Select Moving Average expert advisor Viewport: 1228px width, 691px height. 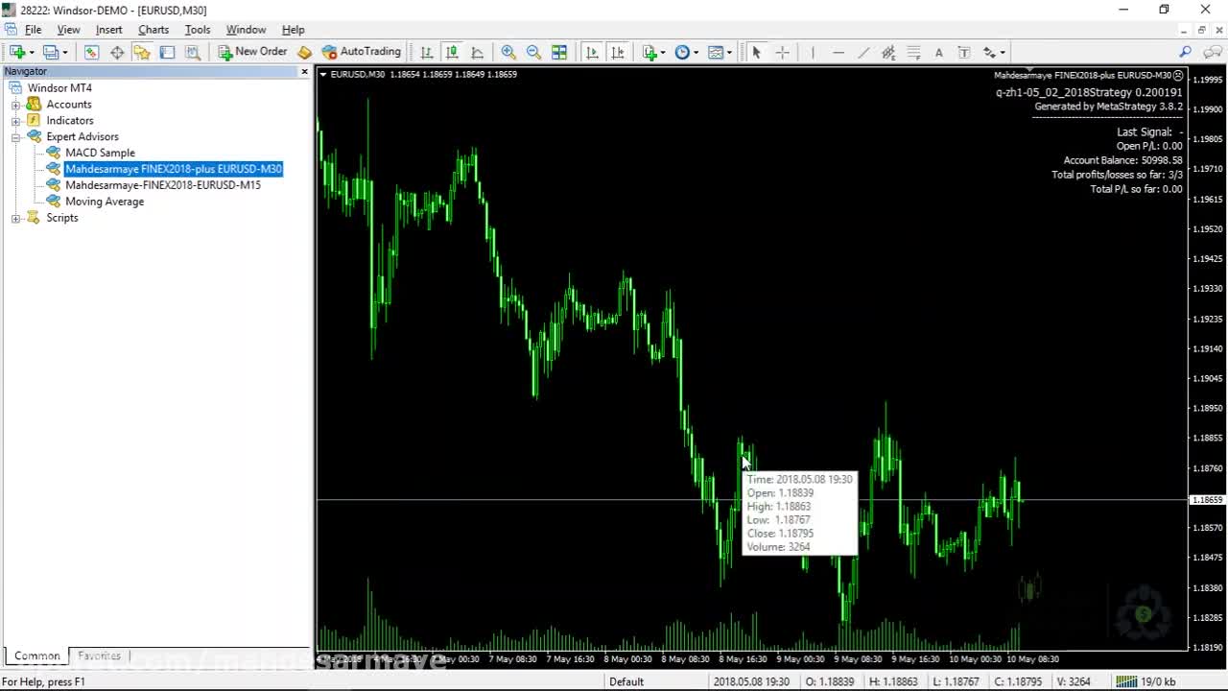[x=104, y=202]
